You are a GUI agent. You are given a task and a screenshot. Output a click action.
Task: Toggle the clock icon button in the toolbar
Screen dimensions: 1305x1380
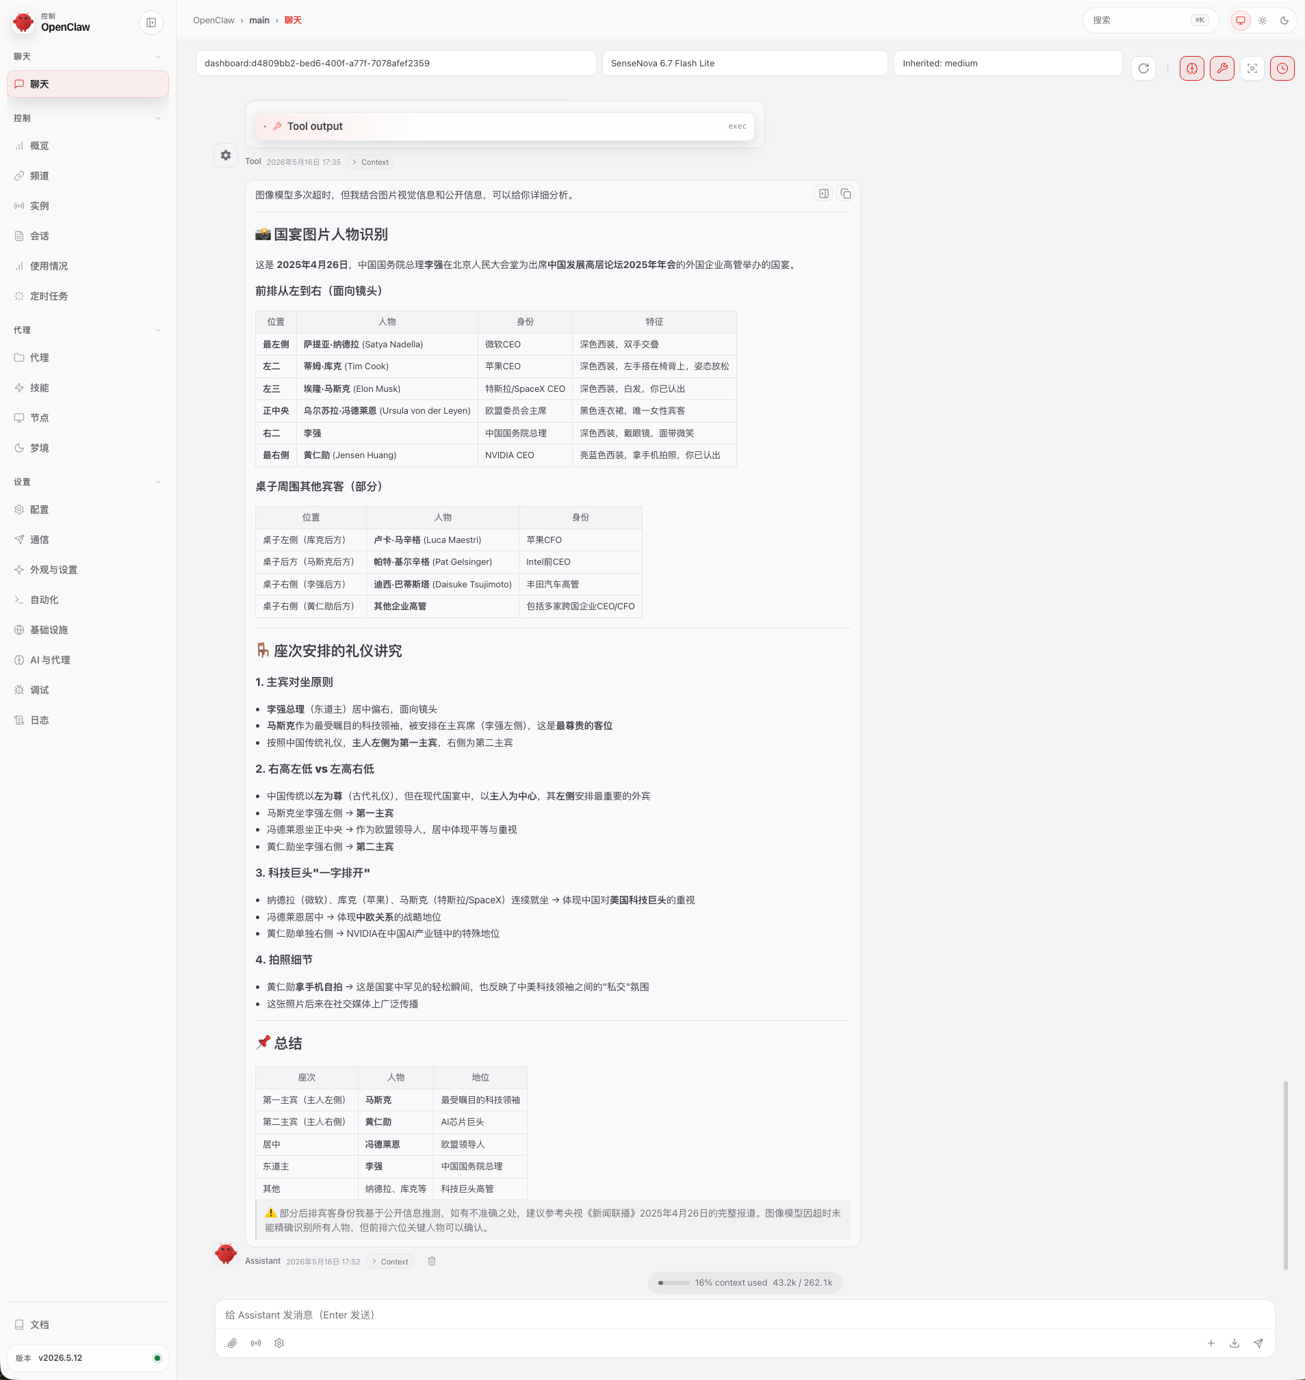[x=1282, y=68]
